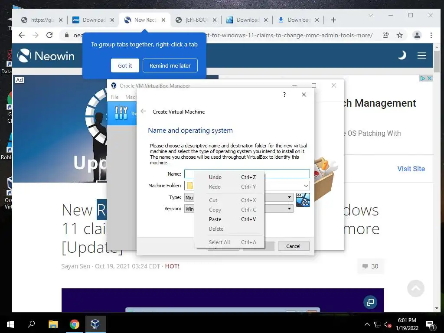The height and width of the screenshot is (333, 444).
Task: Choose Select All in context menu
Action: point(229,242)
